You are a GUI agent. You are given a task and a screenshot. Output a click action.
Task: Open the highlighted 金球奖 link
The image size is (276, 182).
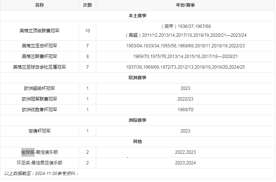coord(28,152)
